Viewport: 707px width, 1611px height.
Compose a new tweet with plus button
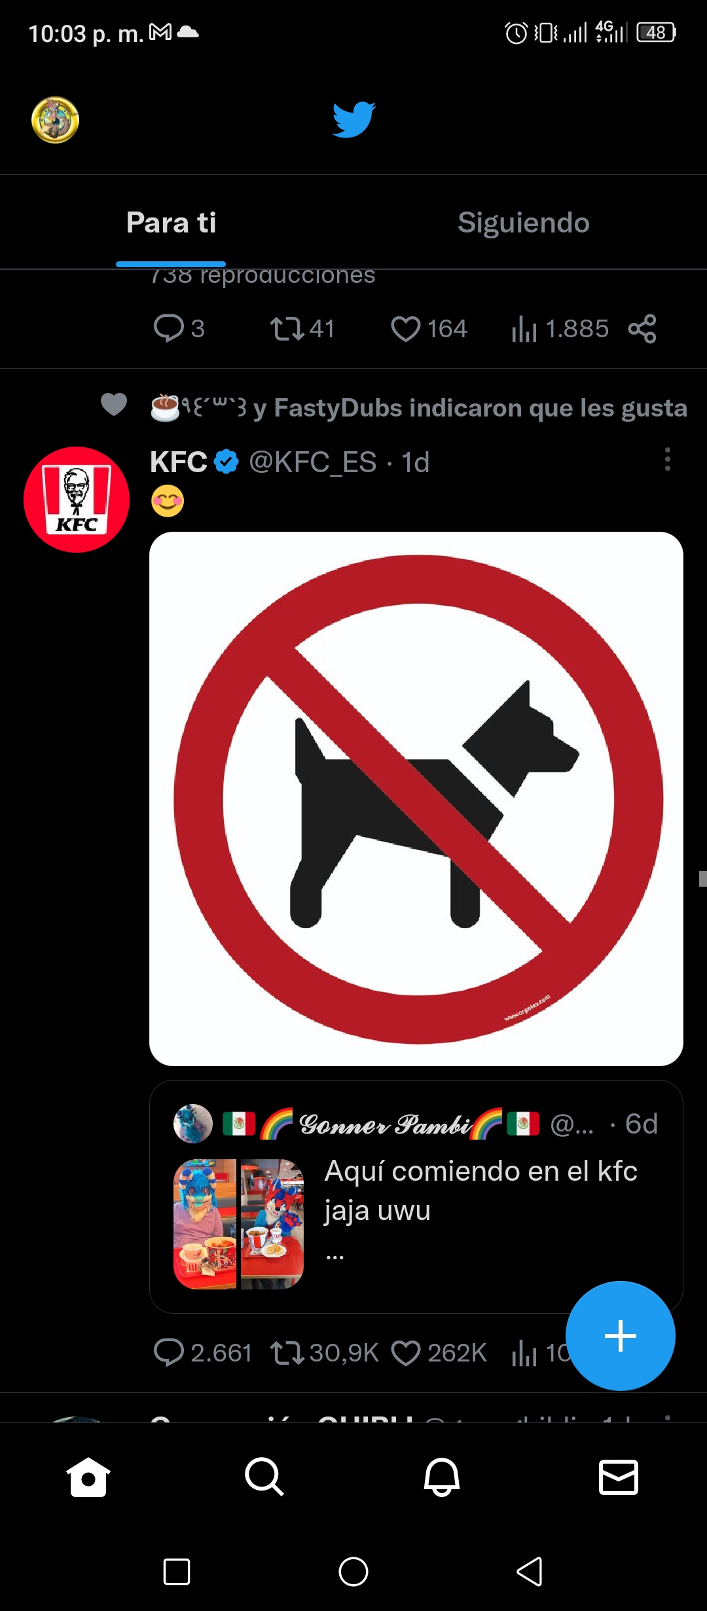620,1336
